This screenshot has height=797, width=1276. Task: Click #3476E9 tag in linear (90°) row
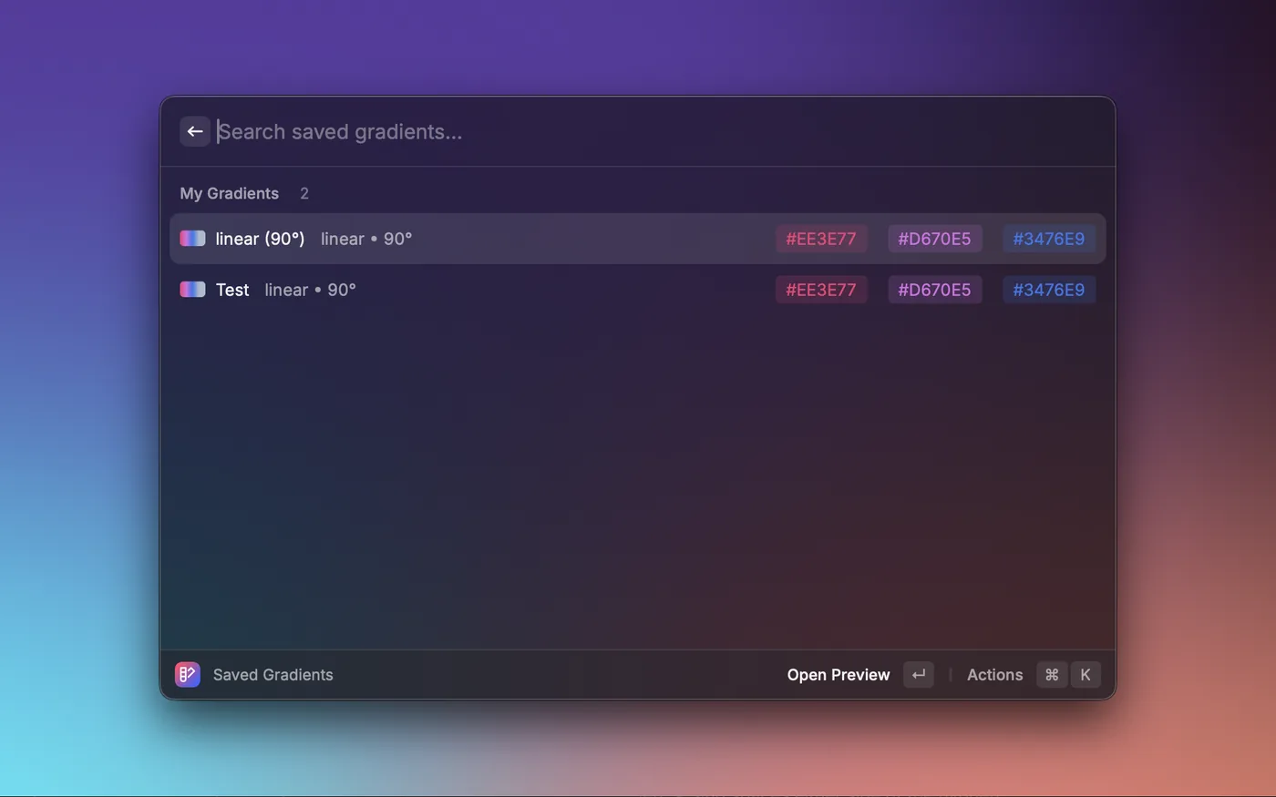pos(1049,239)
